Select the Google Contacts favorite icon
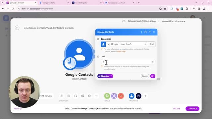Viewport: 212px width, 119px height. point(132,96)
